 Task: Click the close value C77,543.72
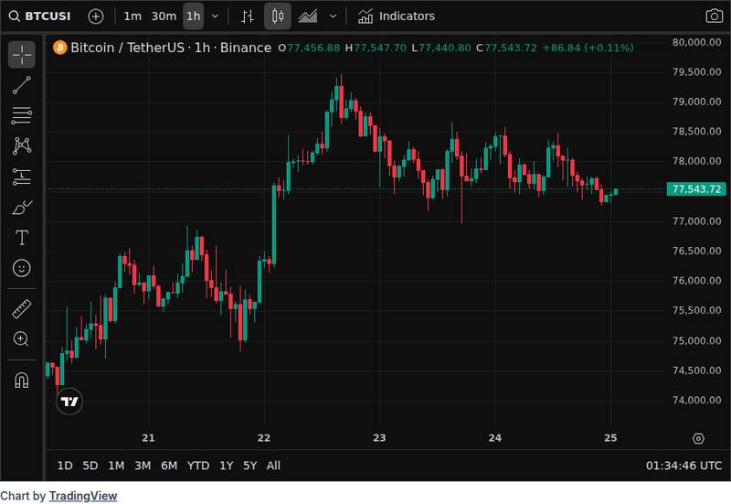coord(506,48)
